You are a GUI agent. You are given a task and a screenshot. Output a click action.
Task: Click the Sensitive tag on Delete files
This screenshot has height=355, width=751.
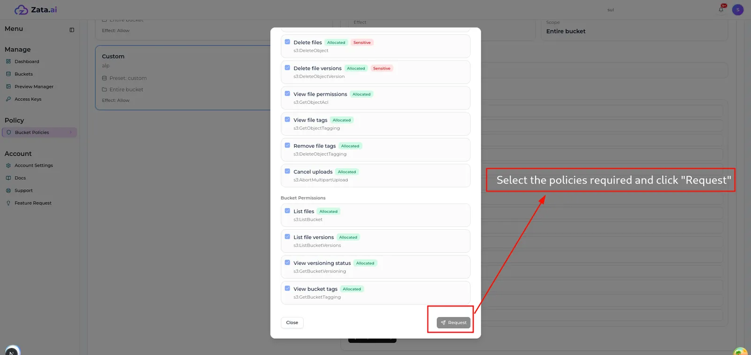pos(362,43)
